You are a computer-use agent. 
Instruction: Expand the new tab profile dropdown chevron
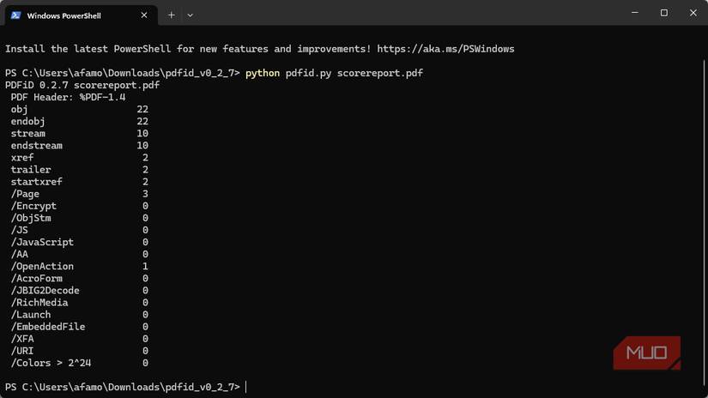coord(190,15)
